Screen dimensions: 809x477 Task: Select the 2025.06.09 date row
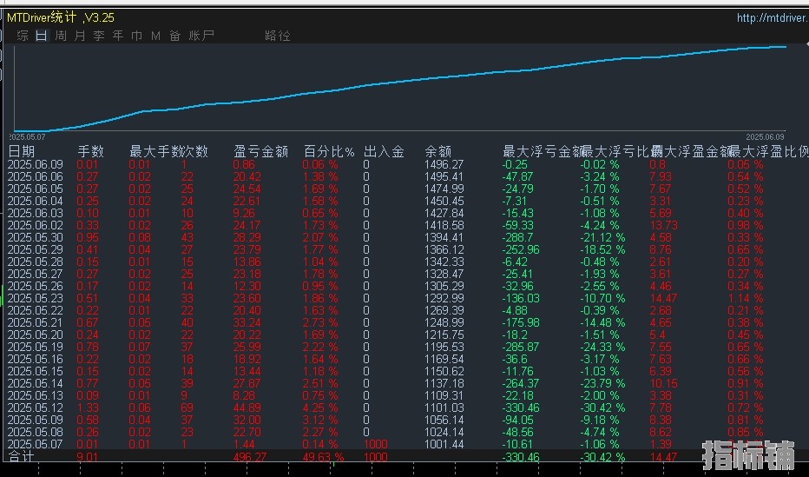(35, 165)
